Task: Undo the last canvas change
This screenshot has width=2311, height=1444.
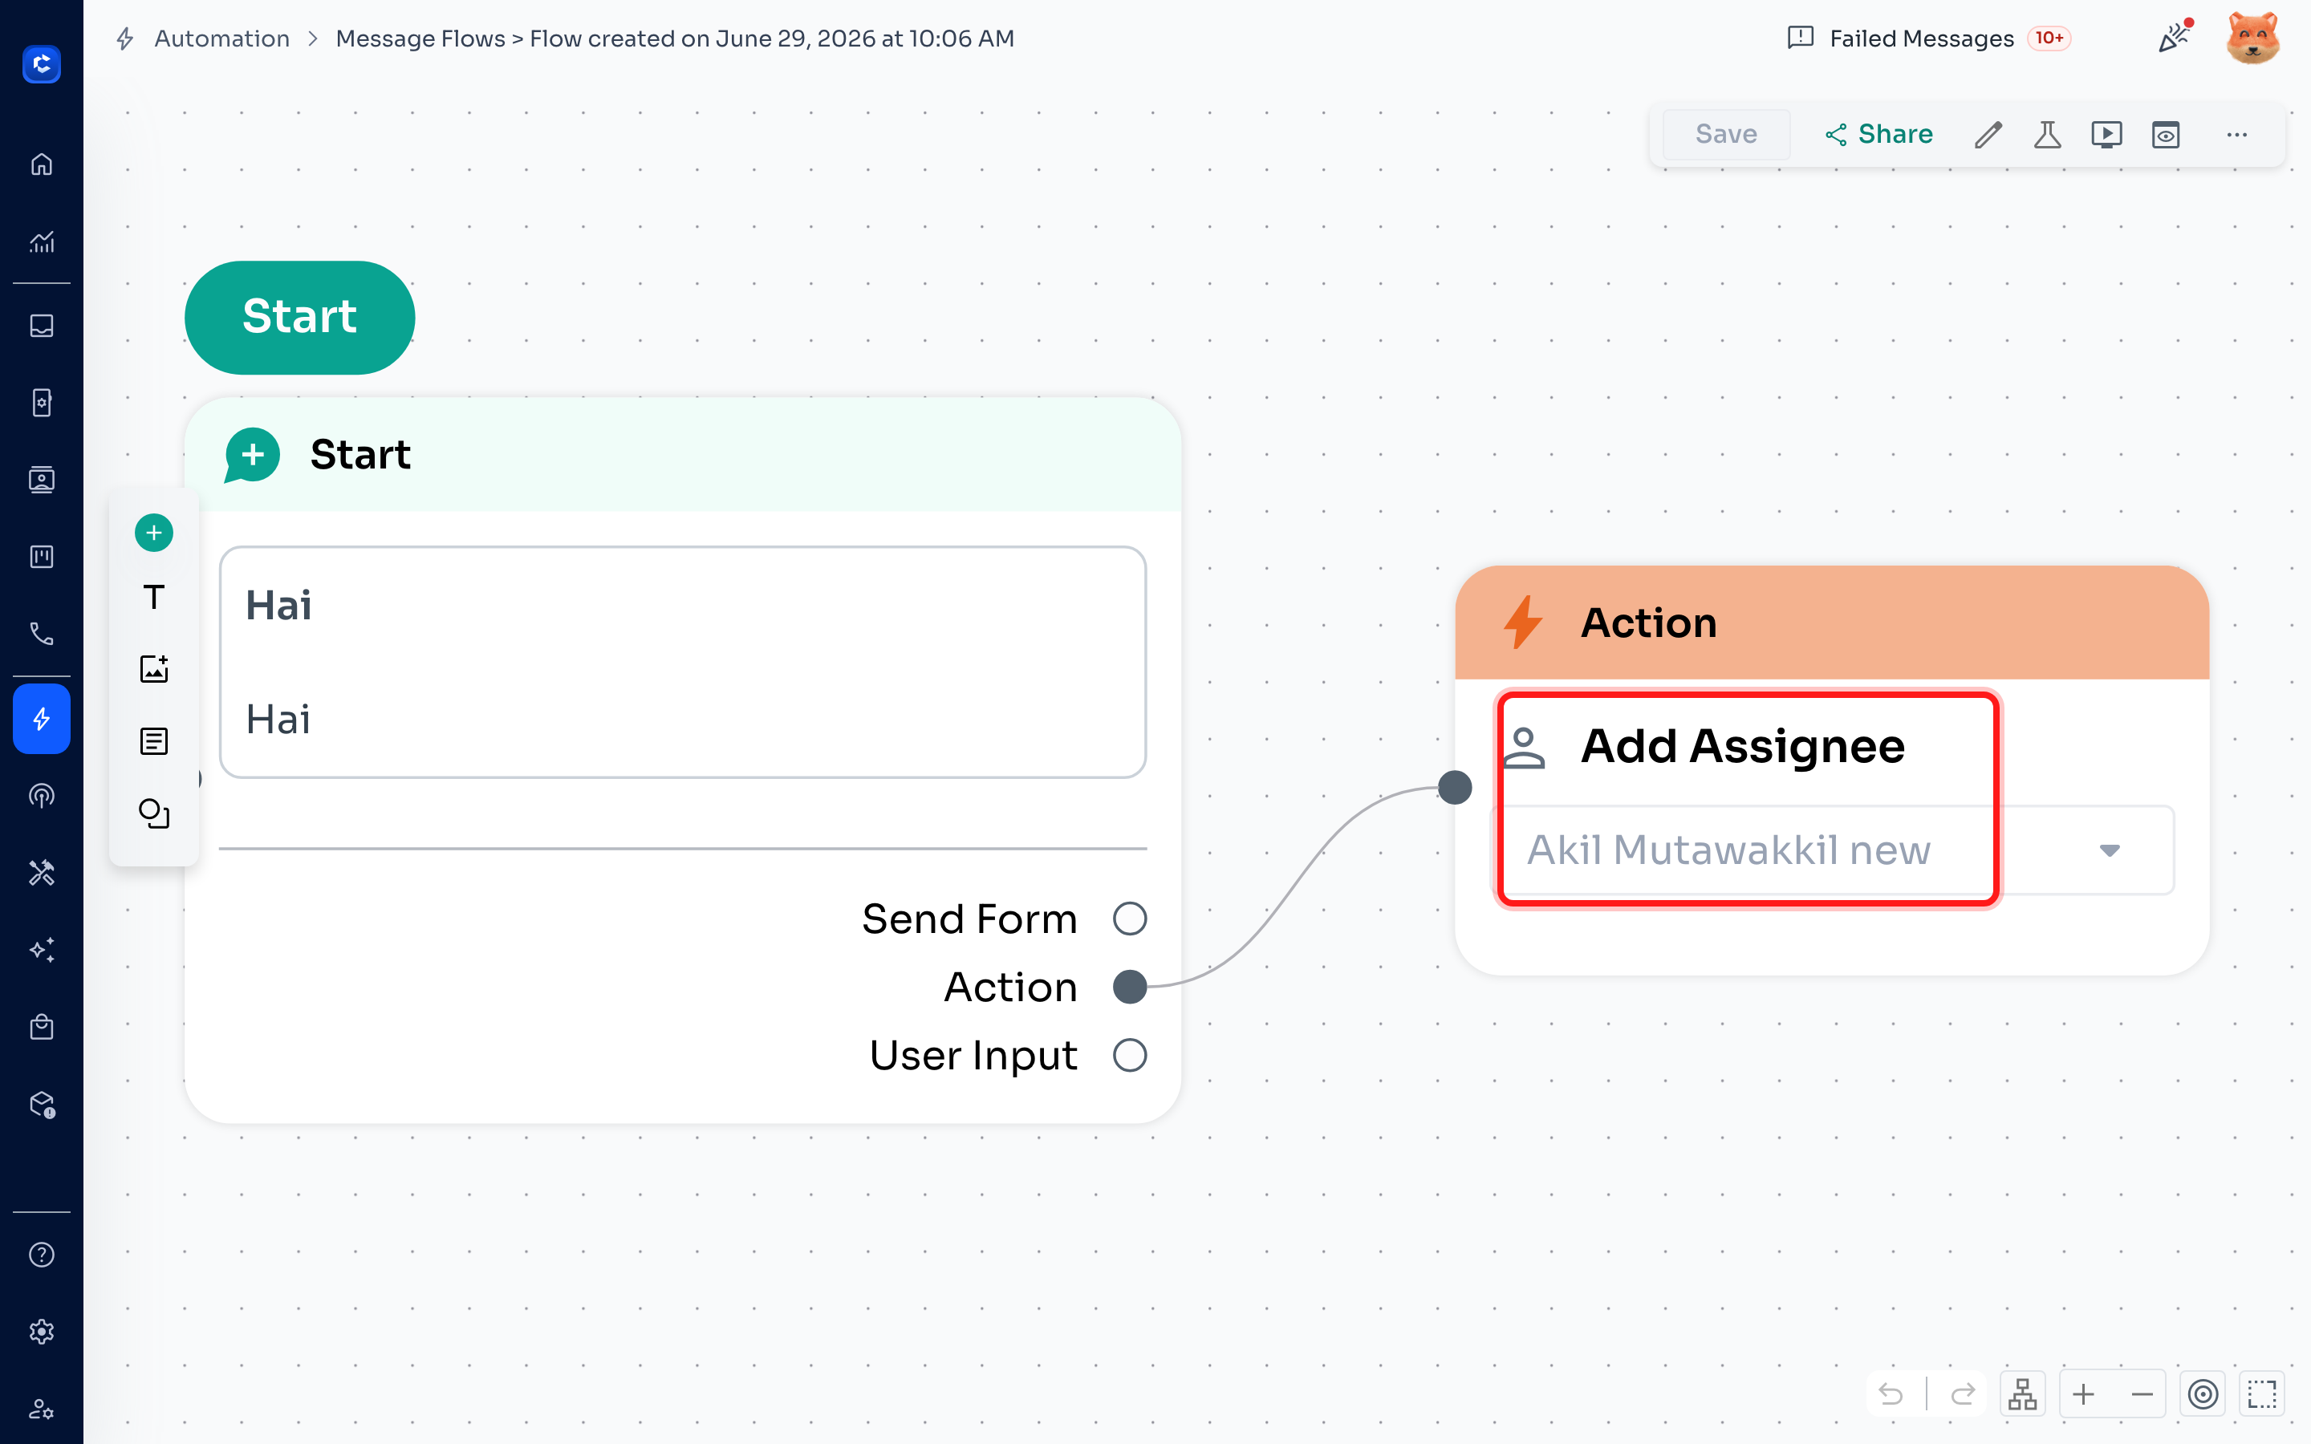Action: (1891, 1395)
